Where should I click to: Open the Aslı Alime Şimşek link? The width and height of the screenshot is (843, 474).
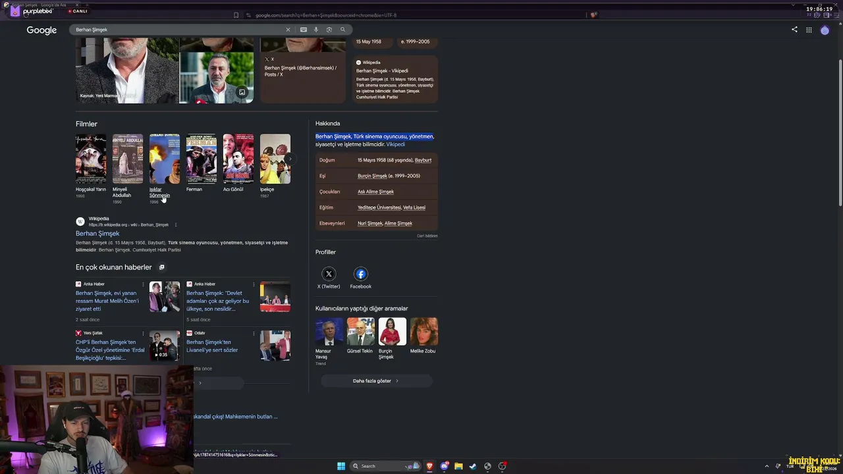pos(375,192)
